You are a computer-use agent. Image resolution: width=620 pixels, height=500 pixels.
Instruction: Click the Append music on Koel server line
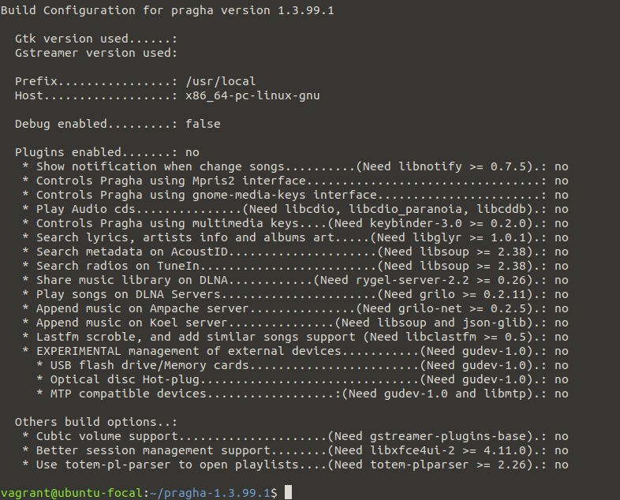coord(295,323)
